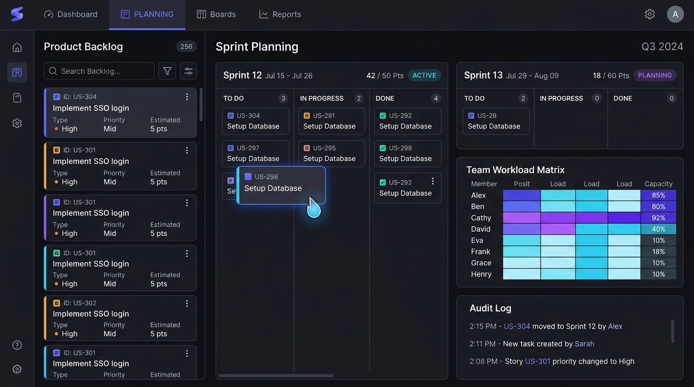Open user avatar A menu
Screen dimensions: 694x387
click(x=675, y=14)
